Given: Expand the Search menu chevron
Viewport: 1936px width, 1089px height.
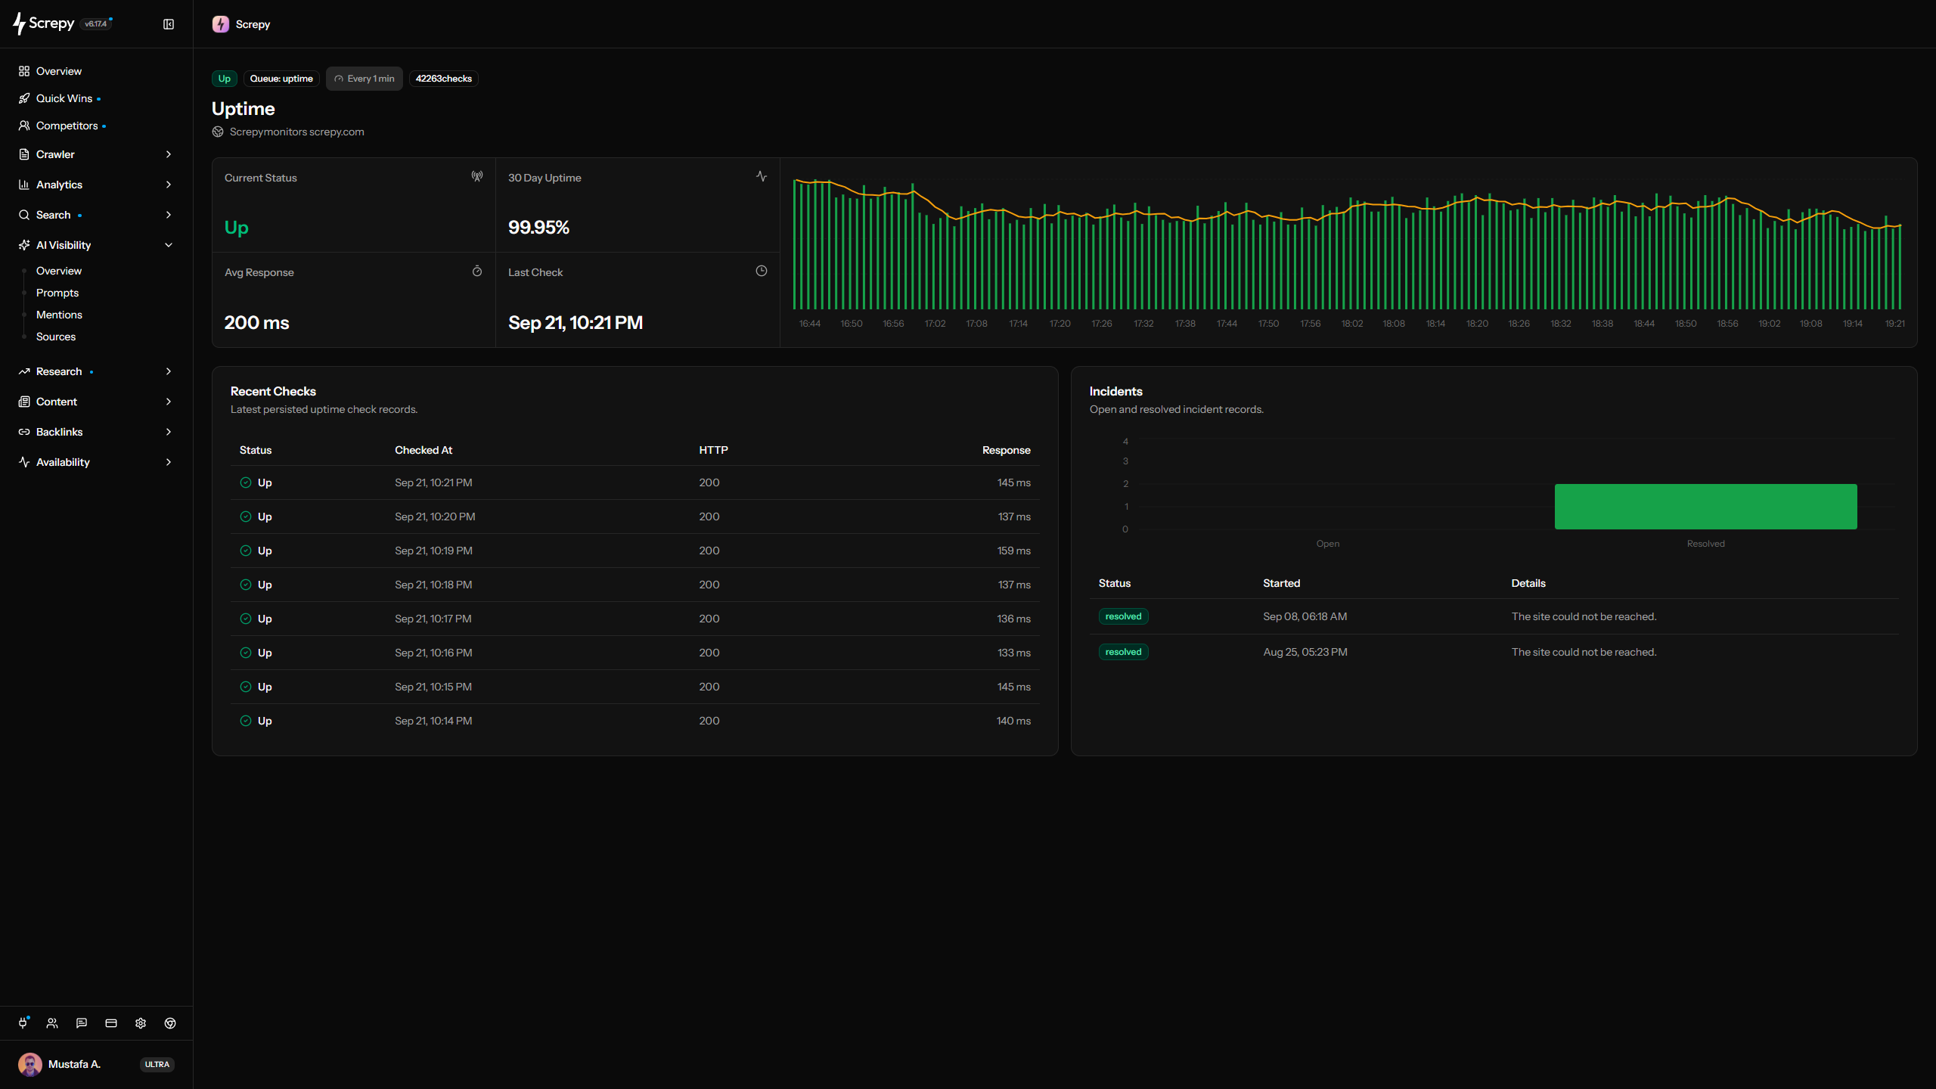Looking at the screenshot, I should click(169, 215).
